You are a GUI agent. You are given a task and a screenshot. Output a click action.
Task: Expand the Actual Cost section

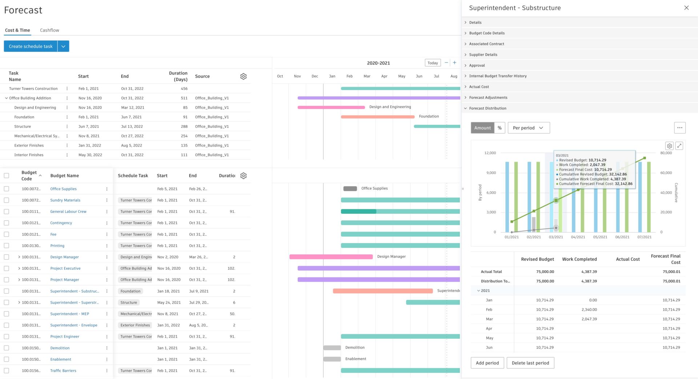(x=479, y=87)
